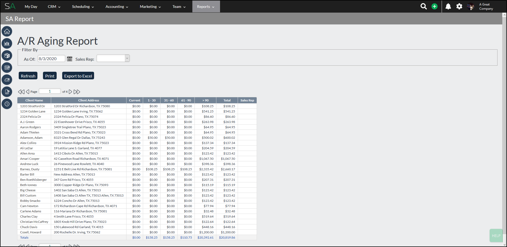This screenshot has width=507, height=247.
Task: Open the bar chart reports sidebar icon
Action: click(x=7, y=44)
